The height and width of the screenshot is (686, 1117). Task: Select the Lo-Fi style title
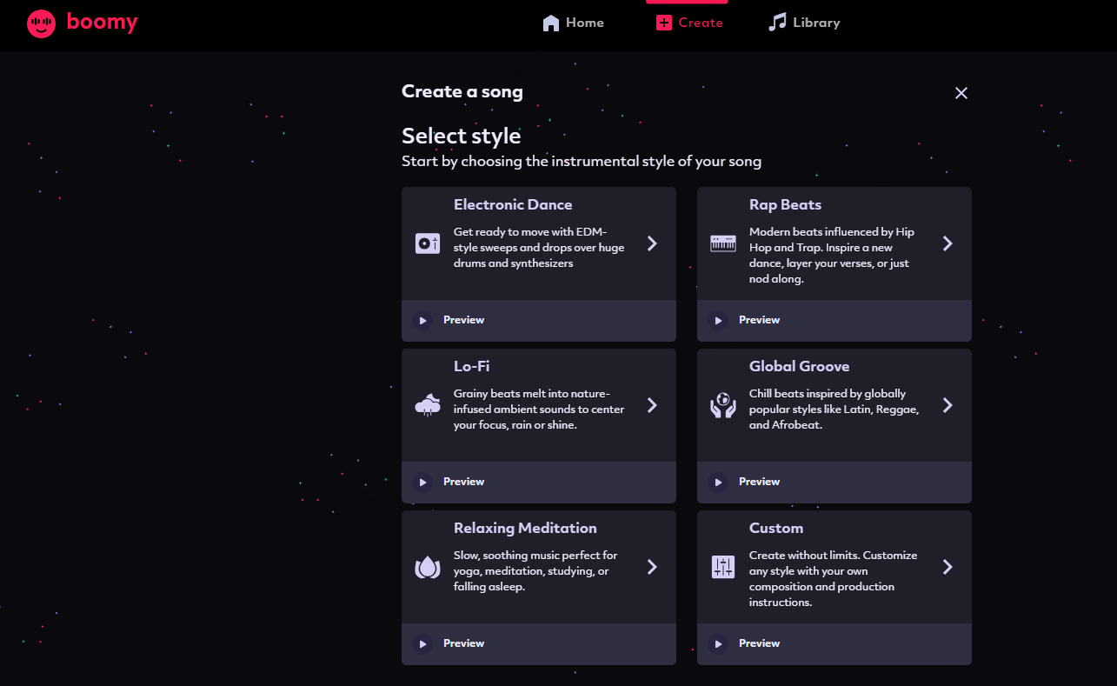[x=472, y=367]
